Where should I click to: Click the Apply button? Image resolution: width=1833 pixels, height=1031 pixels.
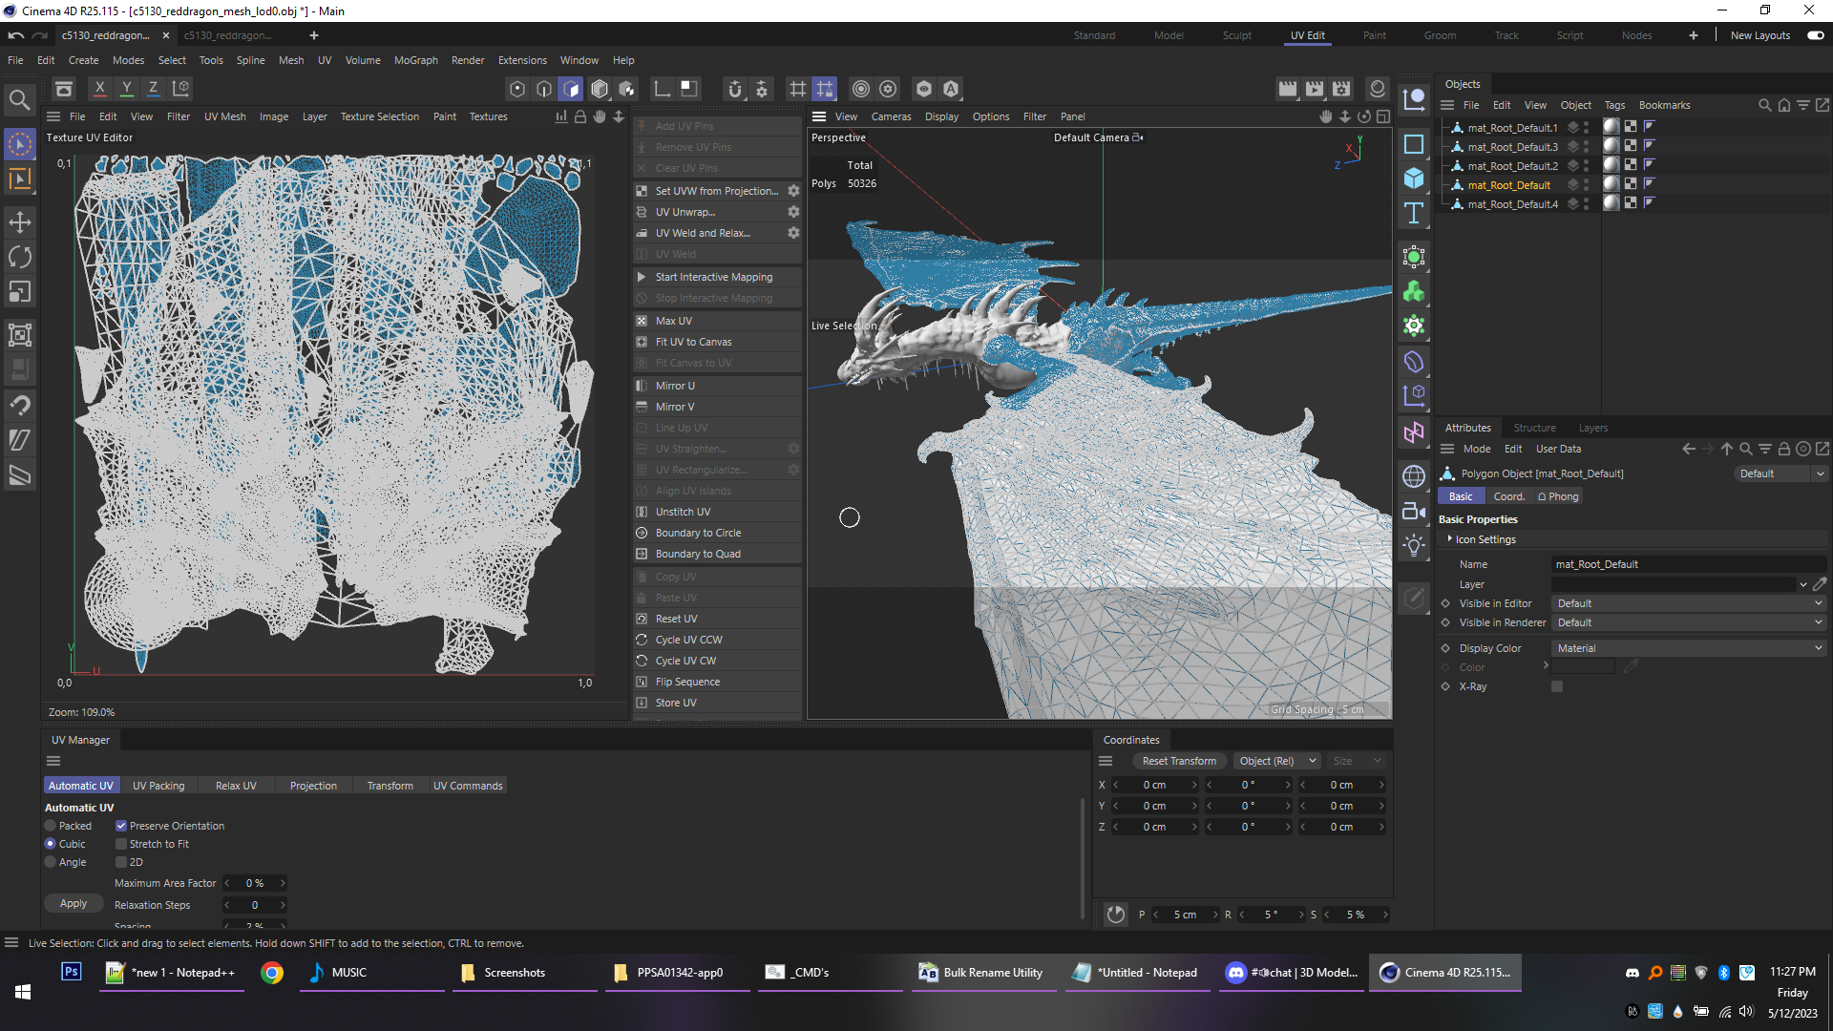(74, 903)
